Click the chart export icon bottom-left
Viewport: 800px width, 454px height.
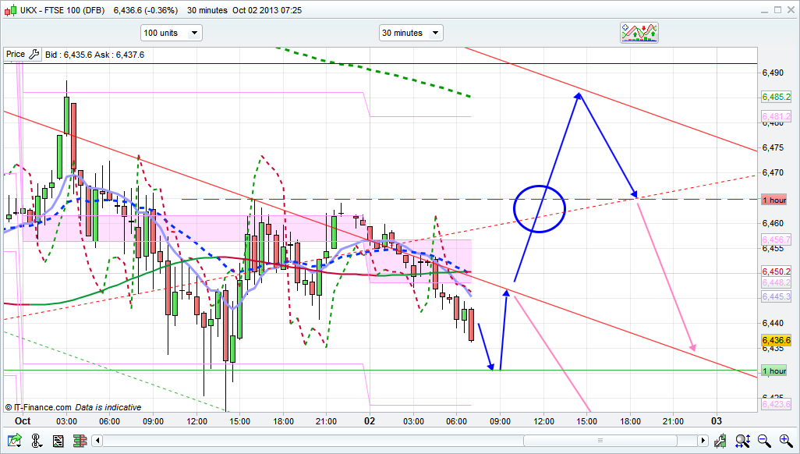15,441
